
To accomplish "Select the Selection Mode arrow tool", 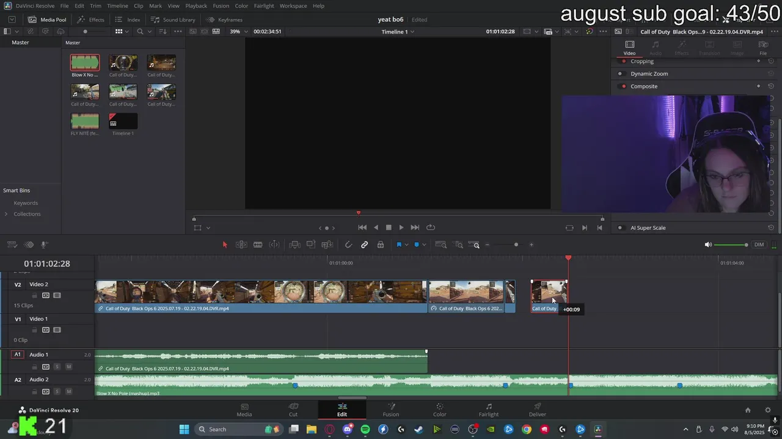I will (x=225, y=244).
